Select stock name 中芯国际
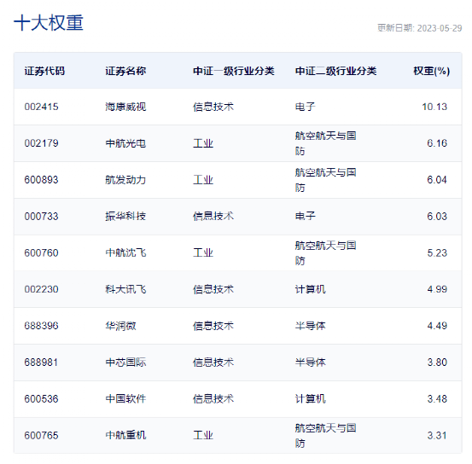The image size is (472, 464). (125, 362)
